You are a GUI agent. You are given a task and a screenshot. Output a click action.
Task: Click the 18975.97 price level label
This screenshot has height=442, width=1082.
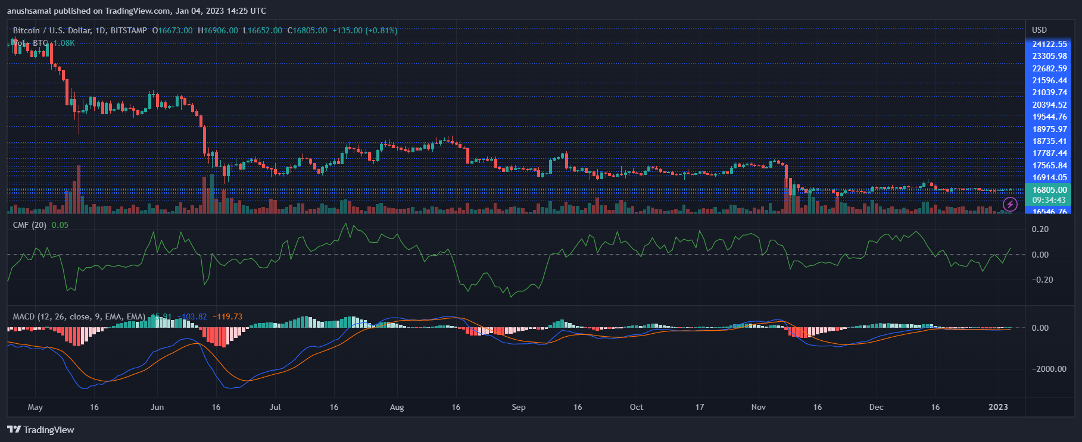1049,129
